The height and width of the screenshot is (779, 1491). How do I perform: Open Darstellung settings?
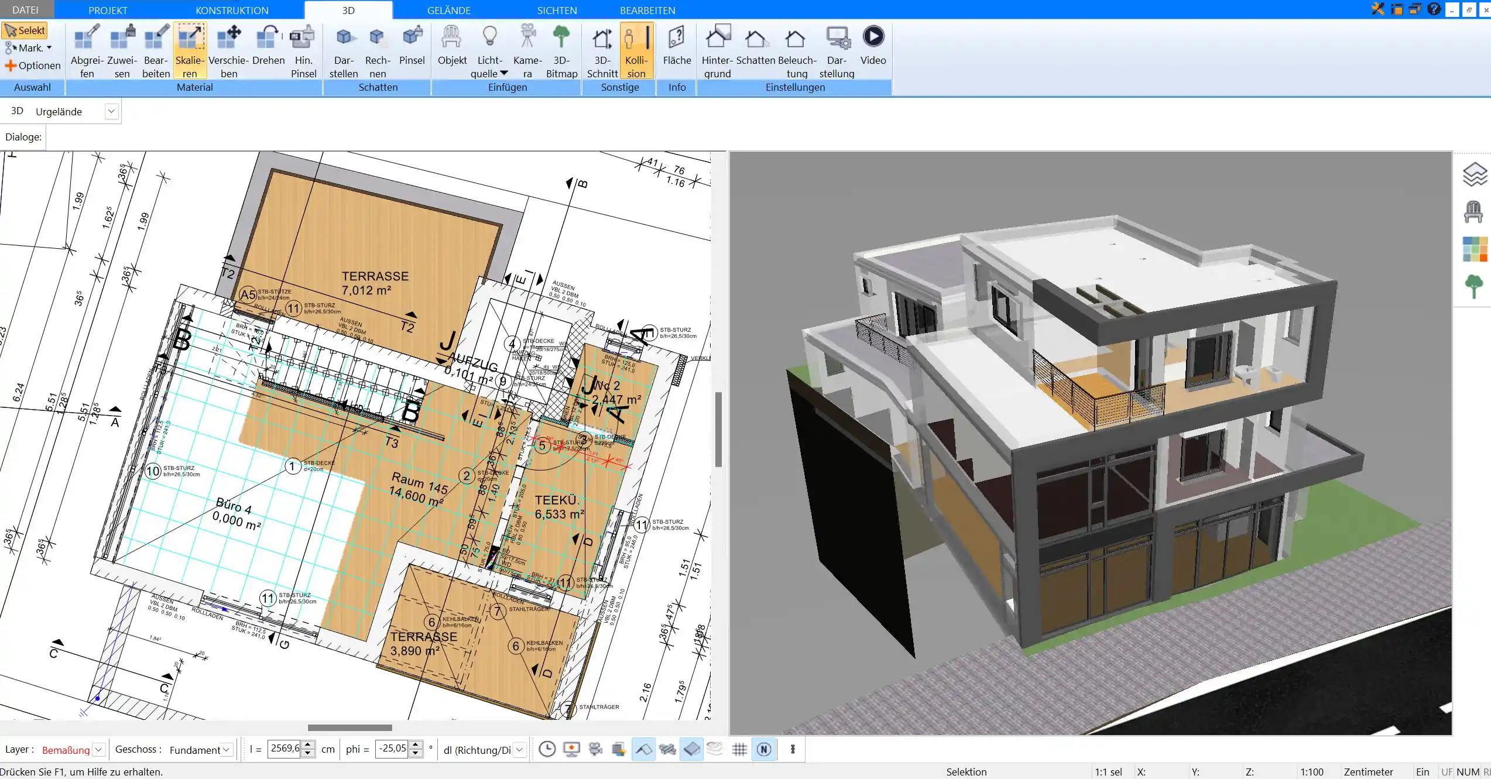tap(837, 51)
